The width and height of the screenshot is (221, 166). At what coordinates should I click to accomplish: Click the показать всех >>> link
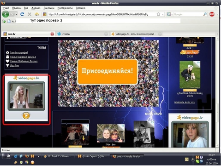[x=185, y=102]
